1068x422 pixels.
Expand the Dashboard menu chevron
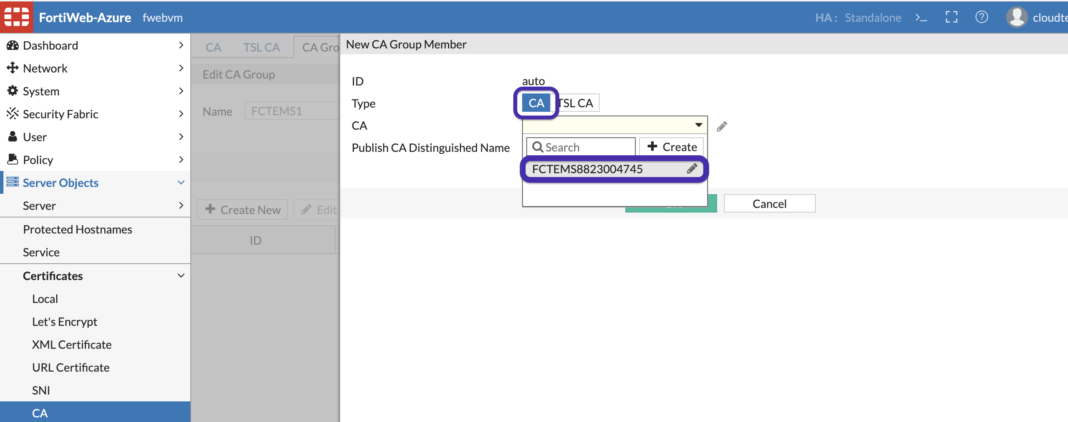[x=181, y=45]
